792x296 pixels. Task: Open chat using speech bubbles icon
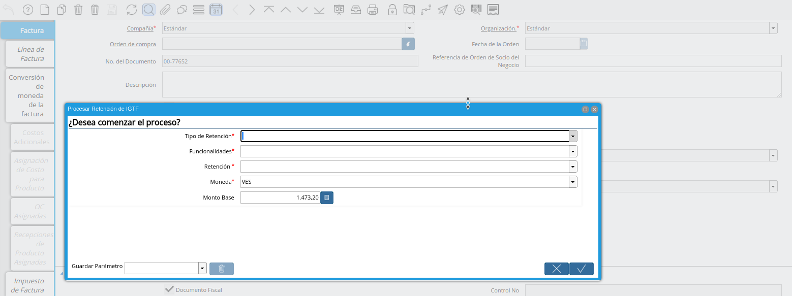(x=182, y=9)
